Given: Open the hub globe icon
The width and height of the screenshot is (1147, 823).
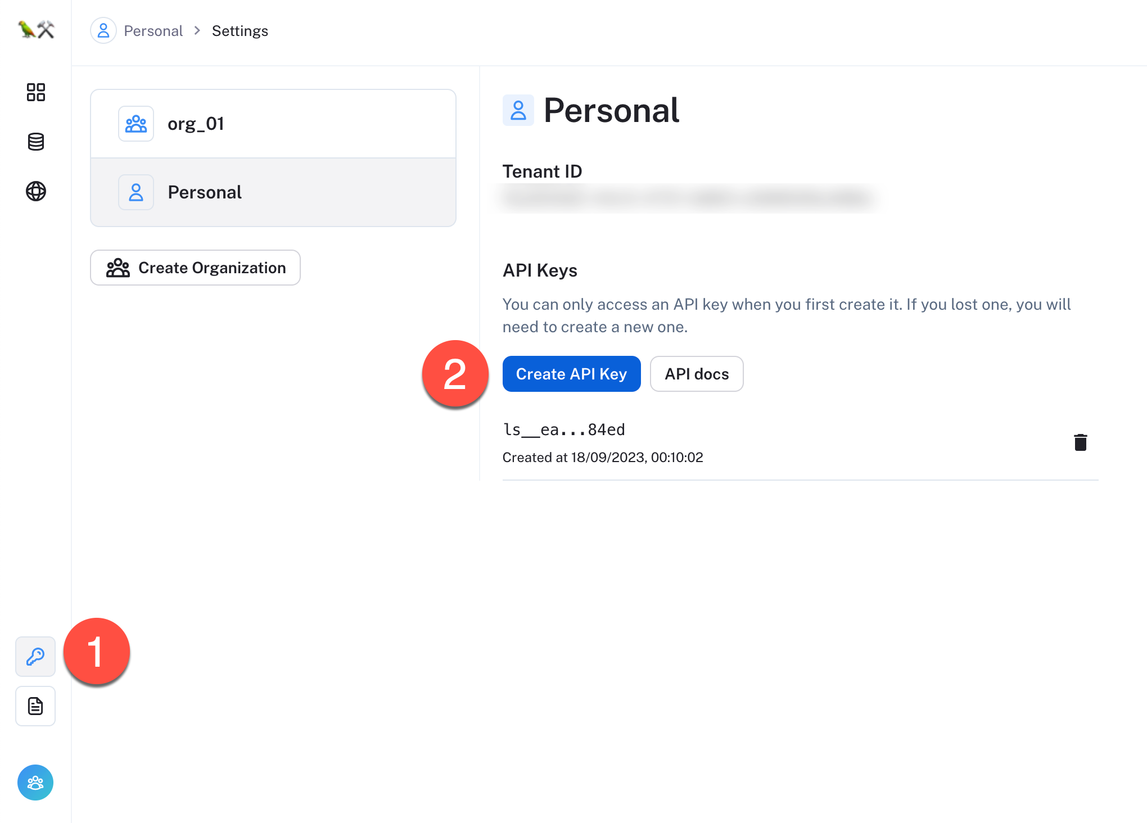Looking at the screenshot, I should [35, 191].
